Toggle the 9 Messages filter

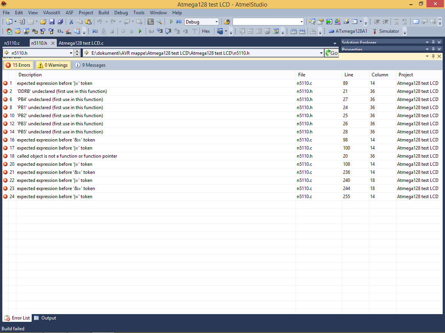[90, 65]
